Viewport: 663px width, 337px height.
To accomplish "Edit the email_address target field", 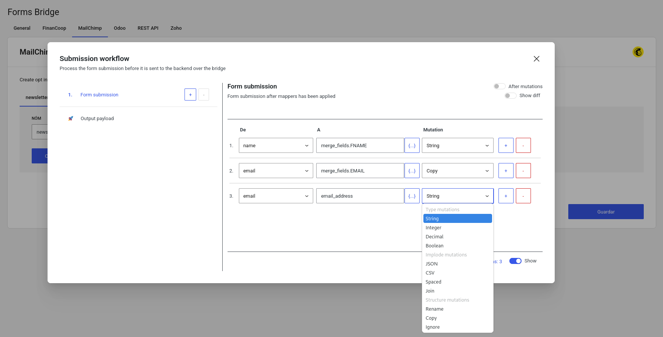I will click(360, 196).
